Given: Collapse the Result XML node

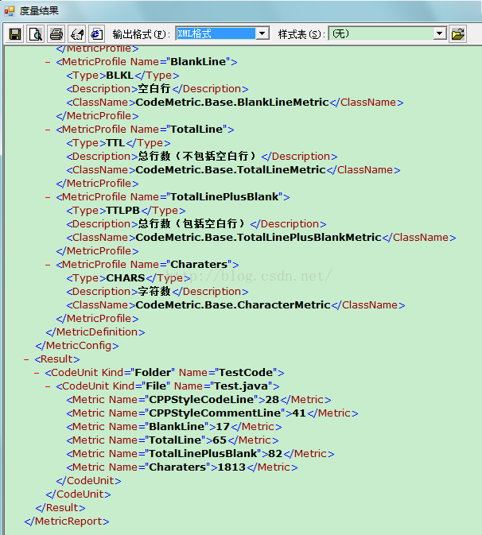Looking at the screenshot, I should click(27, 359).
